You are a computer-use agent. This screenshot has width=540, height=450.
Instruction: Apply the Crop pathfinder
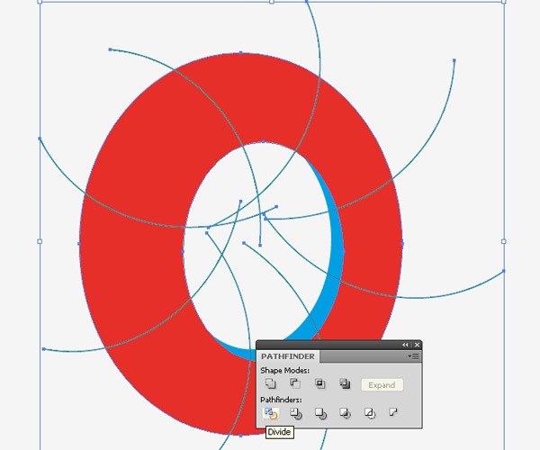(345, 413)
